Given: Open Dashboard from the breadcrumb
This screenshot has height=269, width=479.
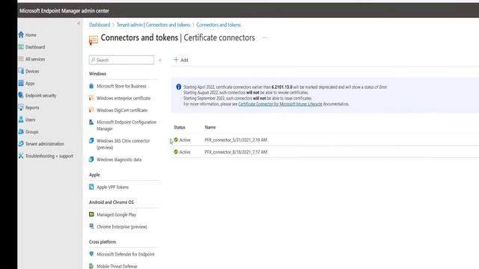Looking at the screenshot, I should pyautogui.click(x=100, y=25).
